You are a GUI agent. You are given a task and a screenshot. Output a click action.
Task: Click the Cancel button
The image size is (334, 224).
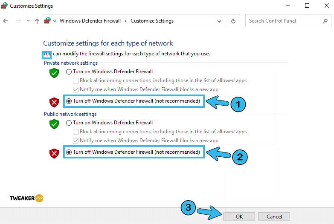coord(274,217)
